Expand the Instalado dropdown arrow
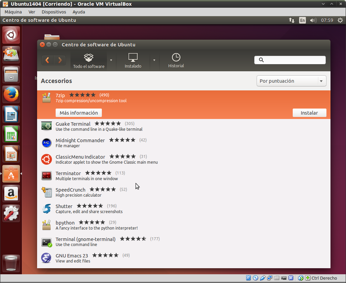Screen dimensions: 346x283 click(154, 60)
